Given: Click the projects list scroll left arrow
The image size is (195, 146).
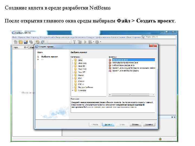Looking at the screenshot, I should coord(110,95).
